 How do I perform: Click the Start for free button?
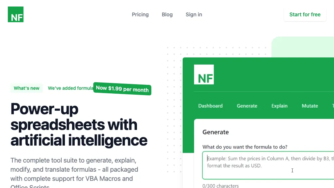click(x=305, y=14)
